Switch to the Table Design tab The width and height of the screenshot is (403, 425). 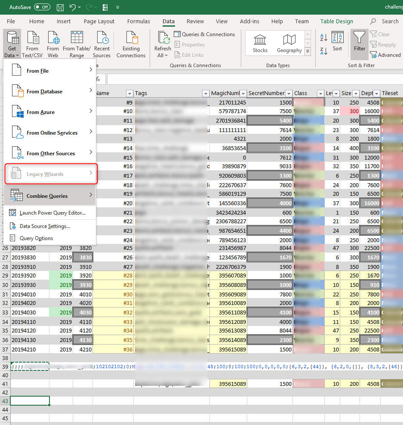(337, 21)
